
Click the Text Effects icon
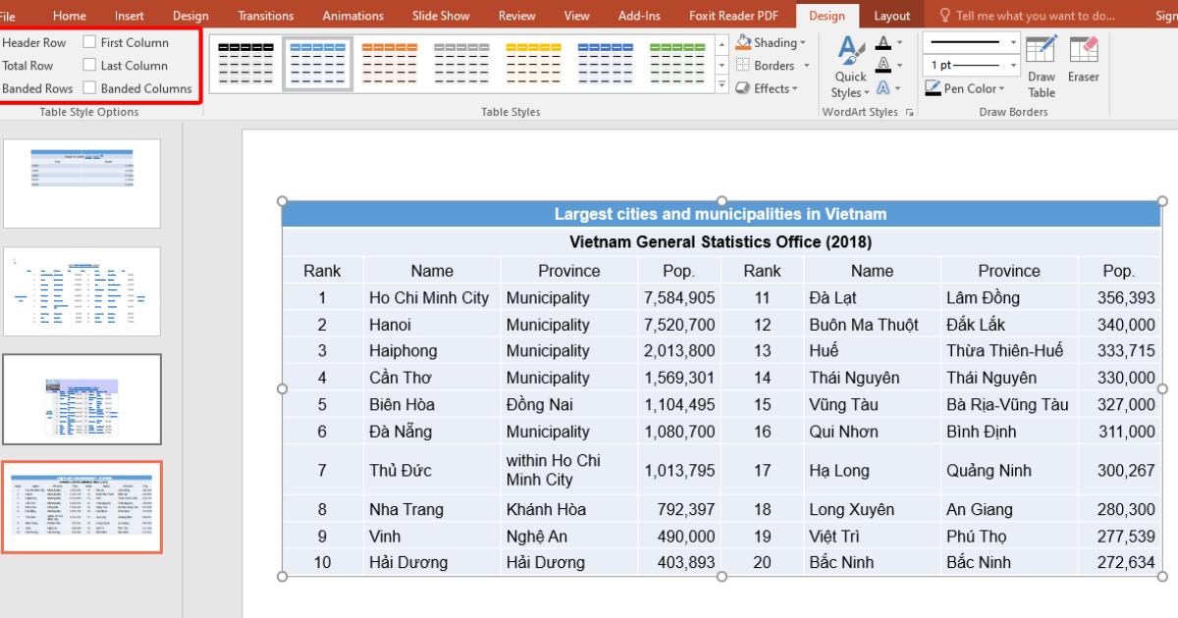[883, 87]
